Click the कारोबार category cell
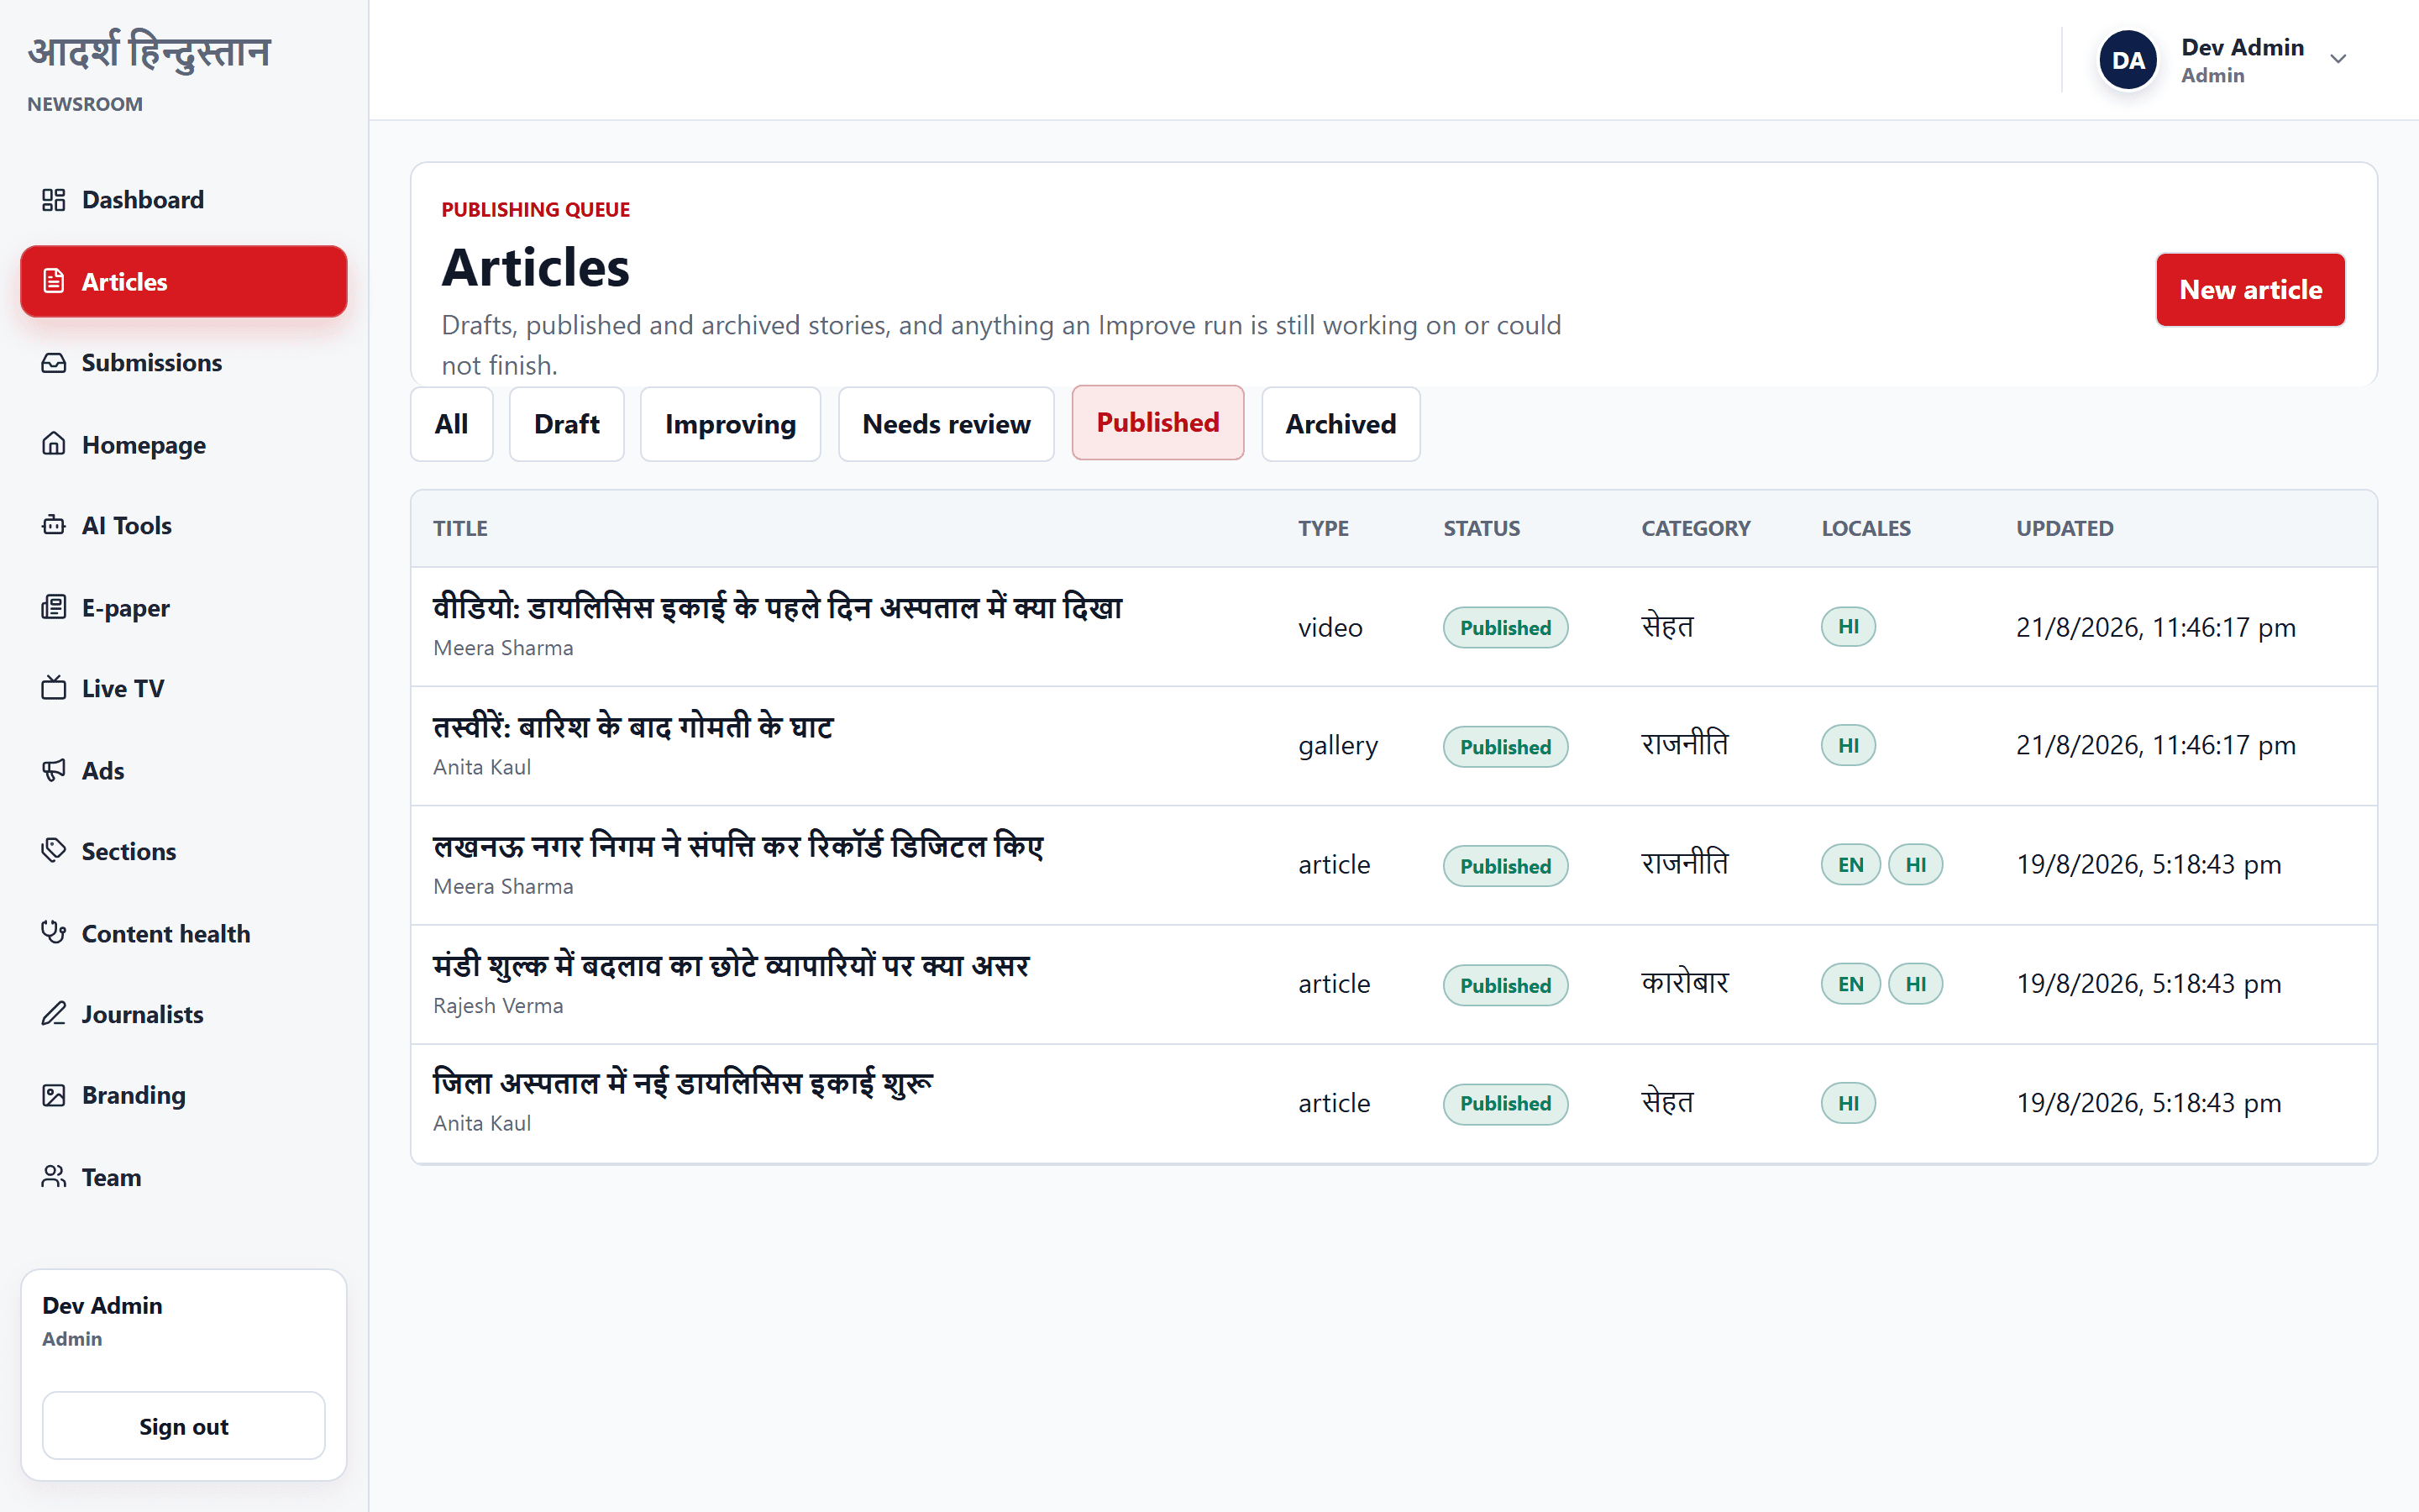 pyautogui.click(x=1684, y=983)
